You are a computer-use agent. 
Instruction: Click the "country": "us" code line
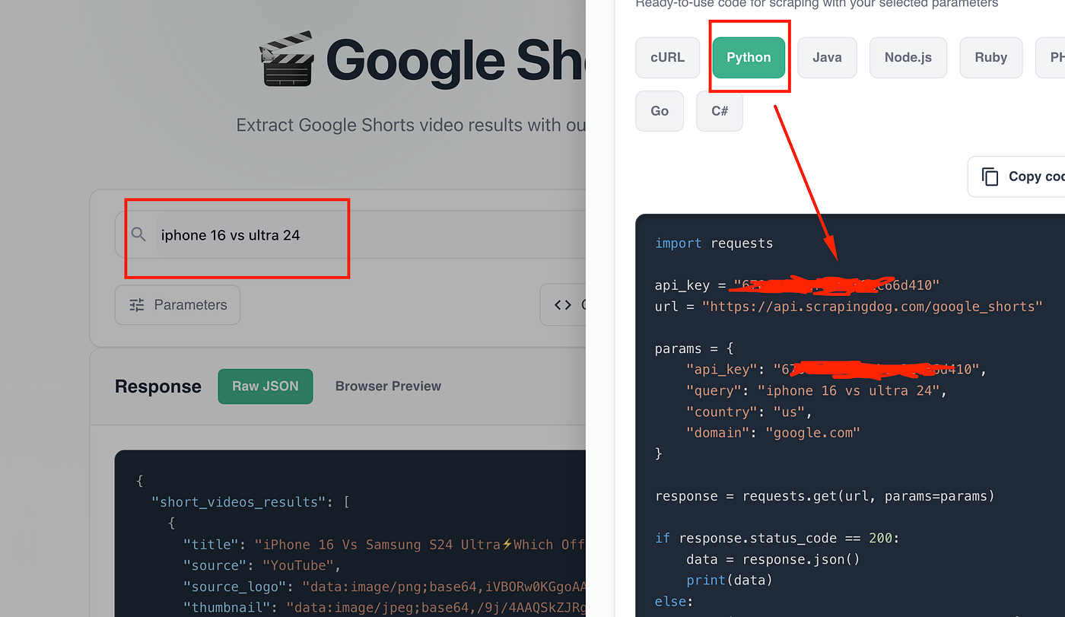pos(749,412)
